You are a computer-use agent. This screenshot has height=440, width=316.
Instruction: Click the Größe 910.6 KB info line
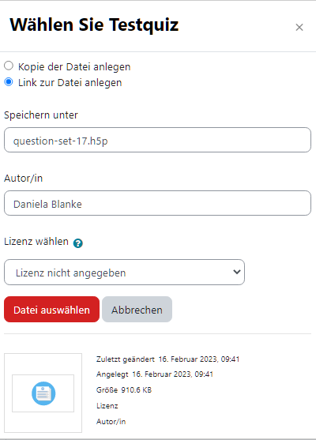coord(124,389)
